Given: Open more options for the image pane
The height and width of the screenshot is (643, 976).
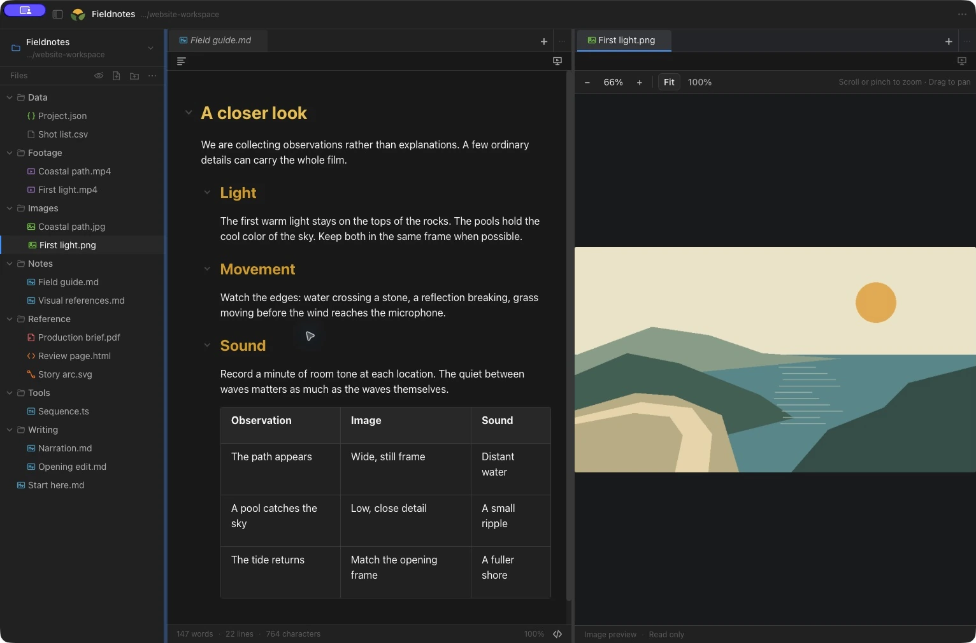Looking at the screenshot, I should click(x=967, y=41).
